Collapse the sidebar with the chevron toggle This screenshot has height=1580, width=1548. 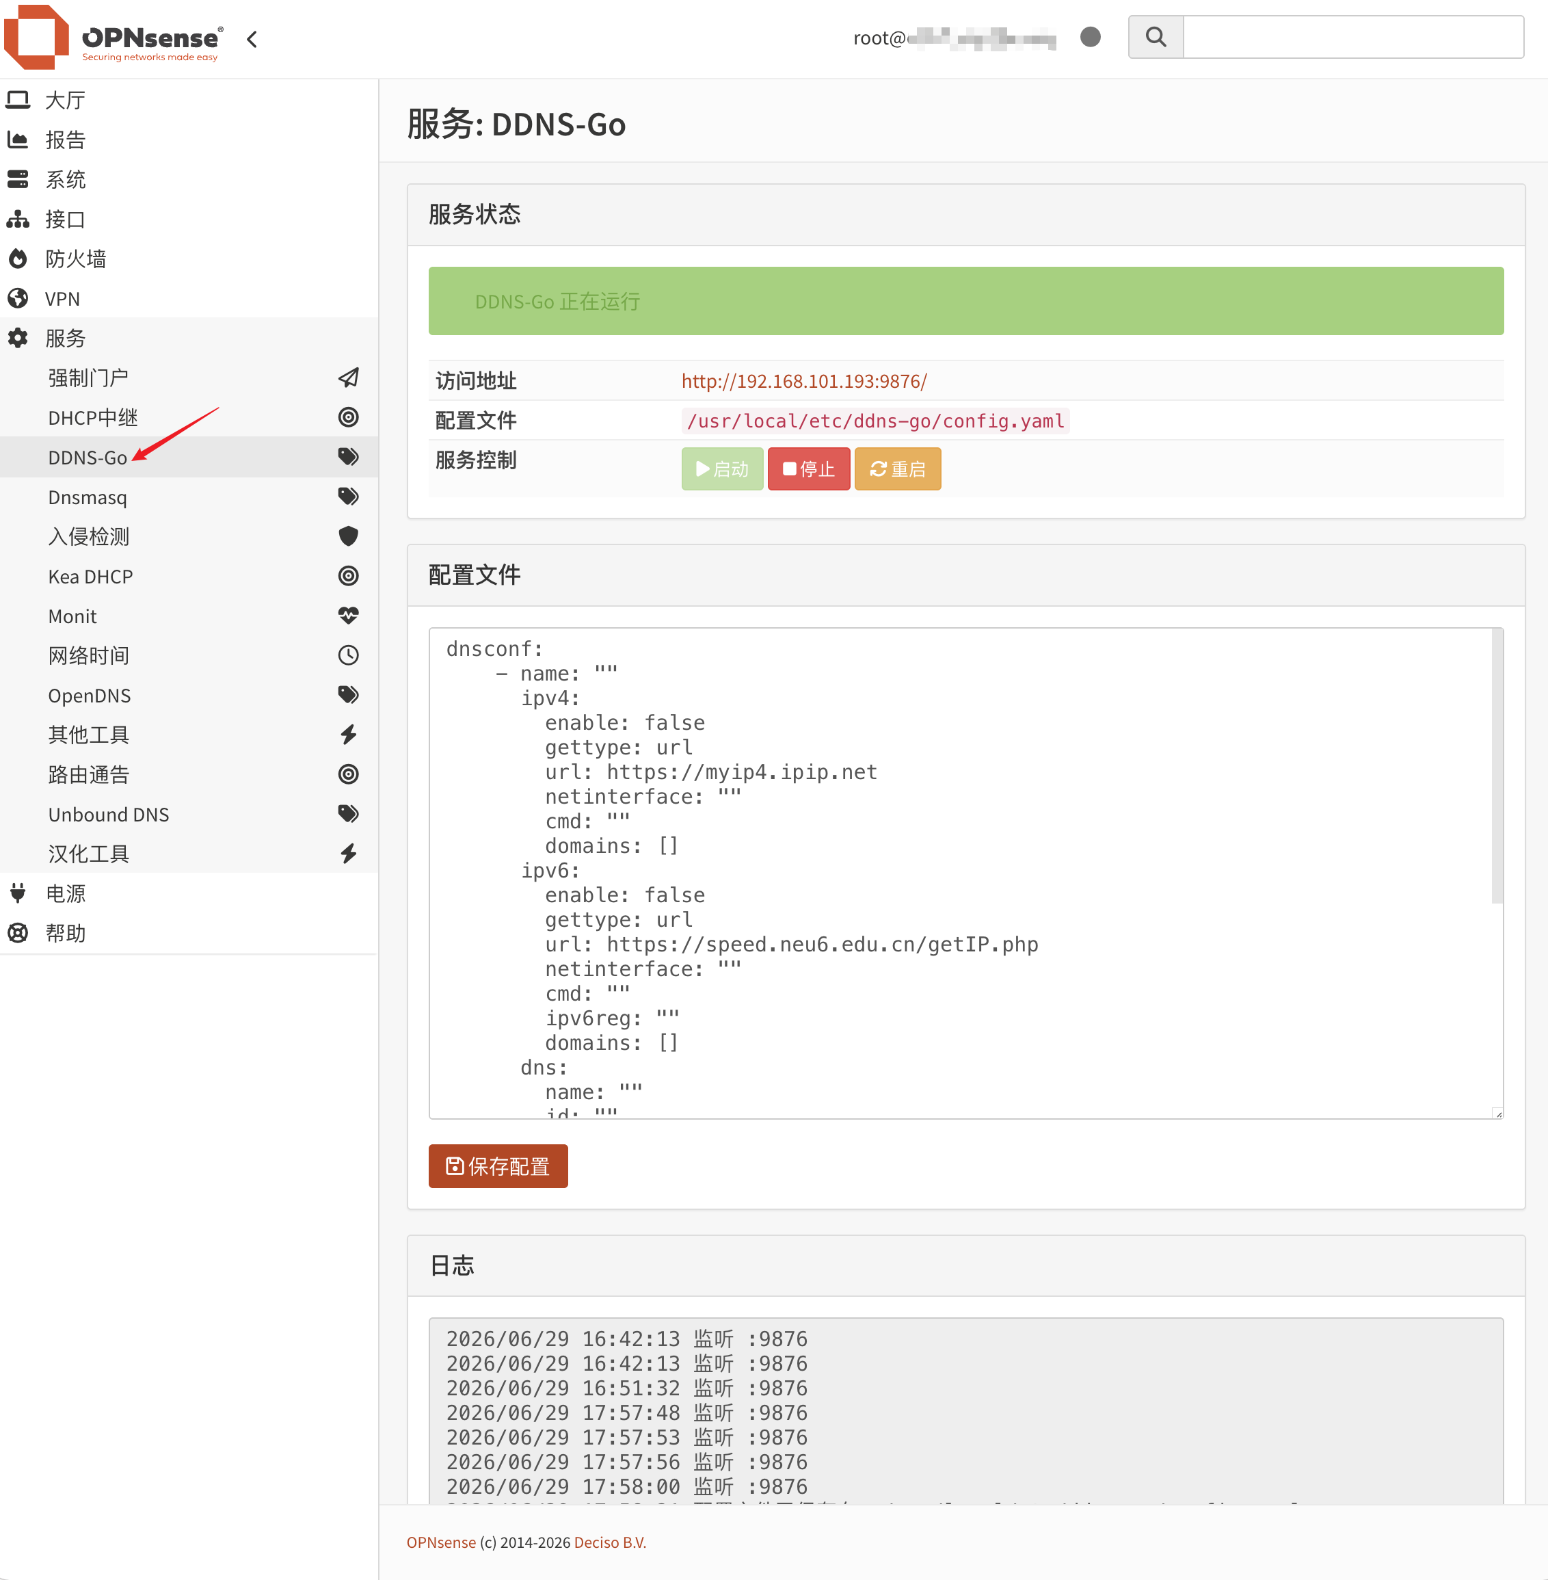point(252,39)
